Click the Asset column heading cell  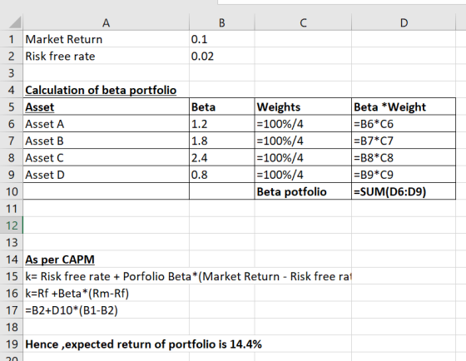[107, 107]
